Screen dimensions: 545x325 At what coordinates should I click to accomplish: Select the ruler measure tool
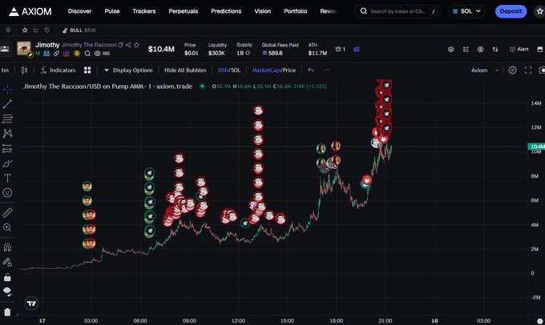tap(7, 212)
